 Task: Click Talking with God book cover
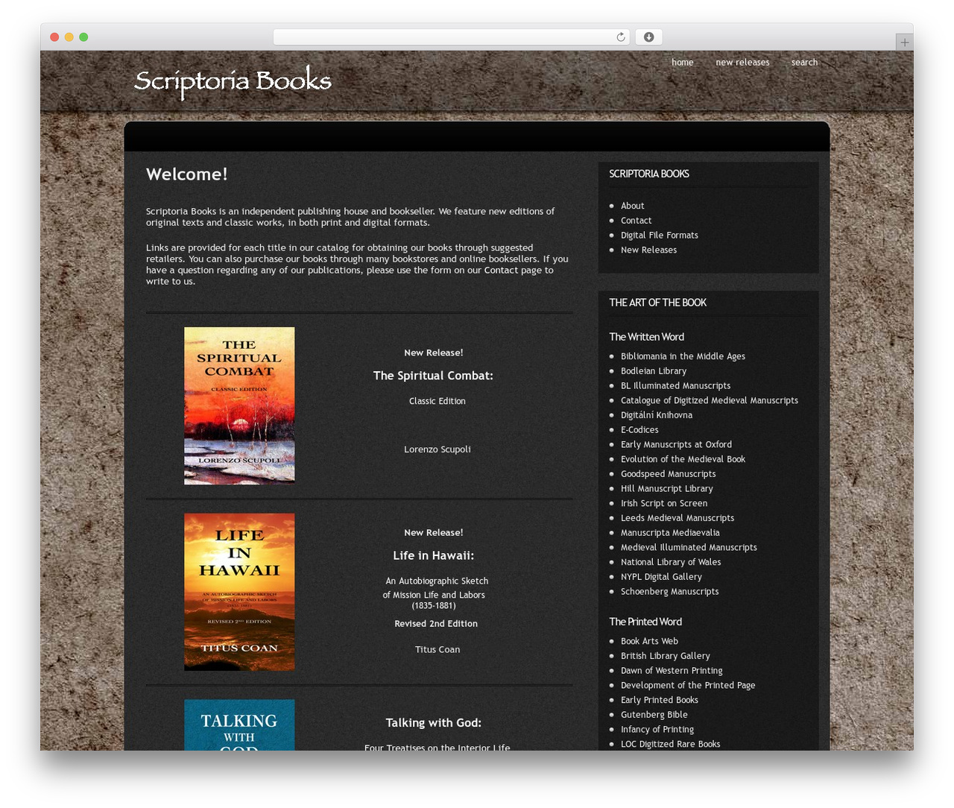pos(239,725)
